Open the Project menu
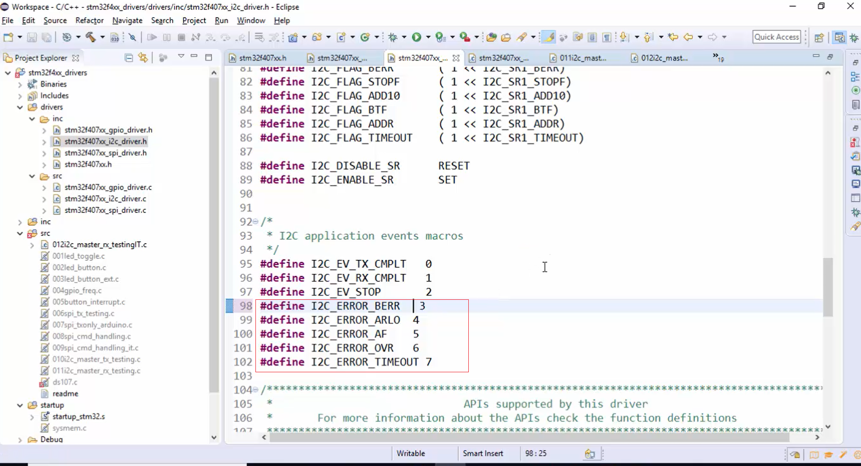Viewport: 861px width, 466px height. point(194,20)
